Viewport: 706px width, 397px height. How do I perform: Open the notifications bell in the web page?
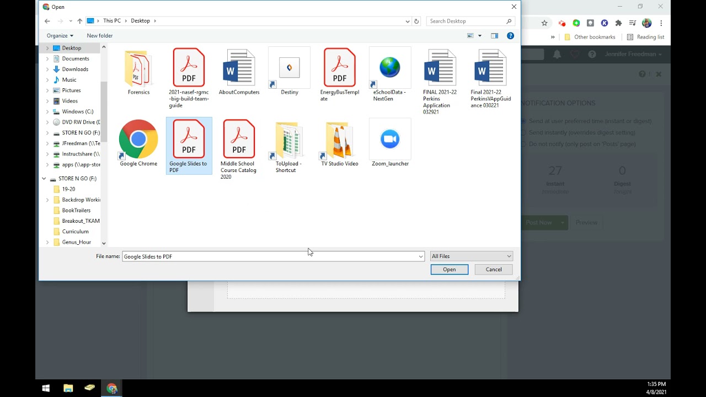(x=557, y=54)
